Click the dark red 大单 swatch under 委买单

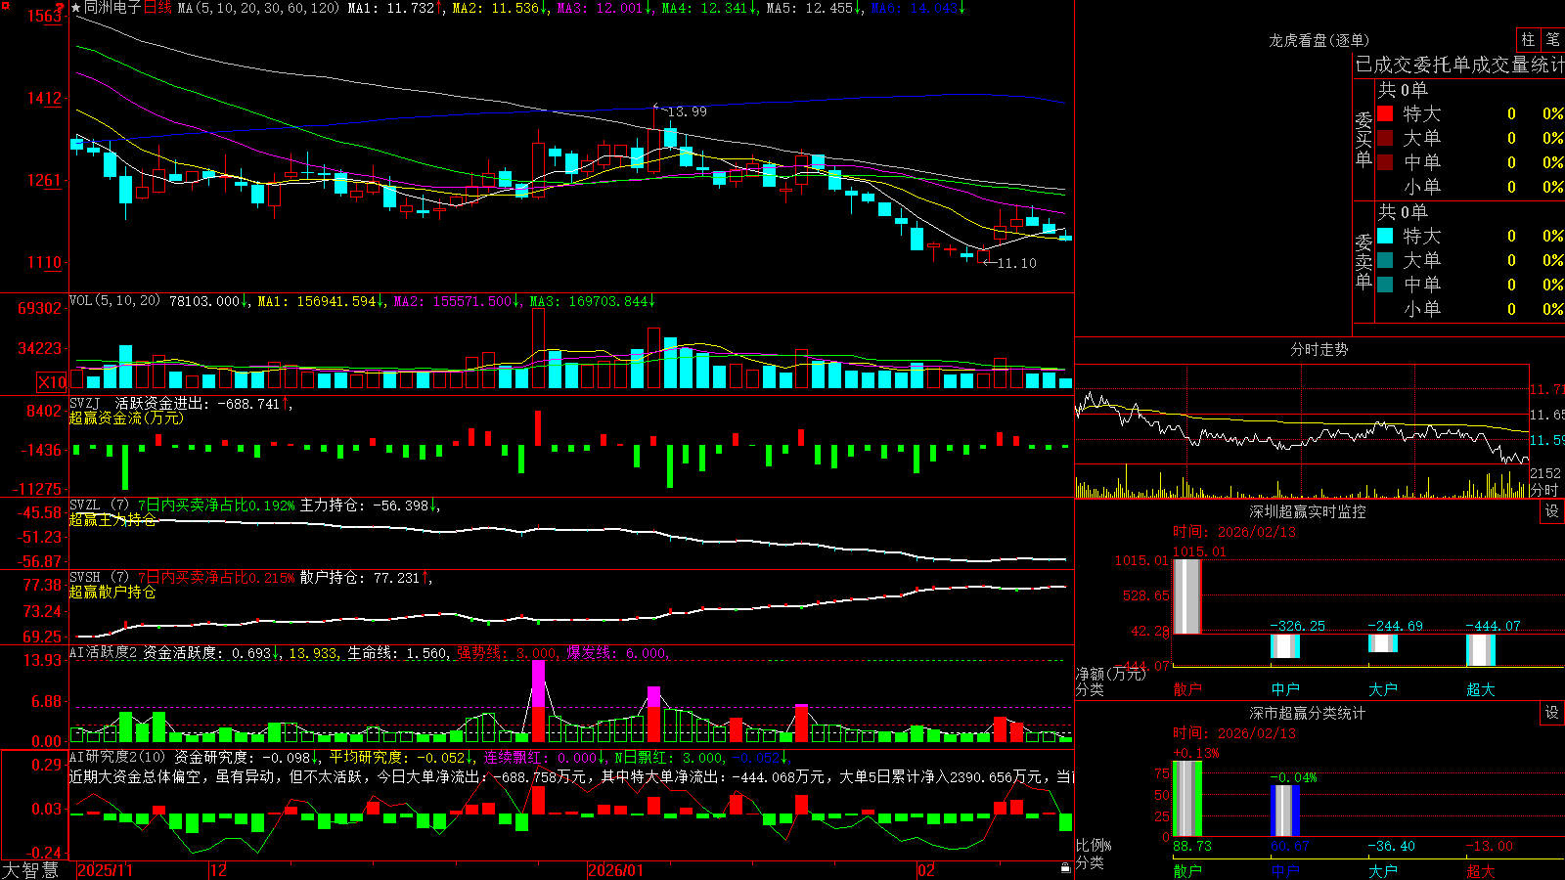pyautogui.click(x=1385, y=138)
